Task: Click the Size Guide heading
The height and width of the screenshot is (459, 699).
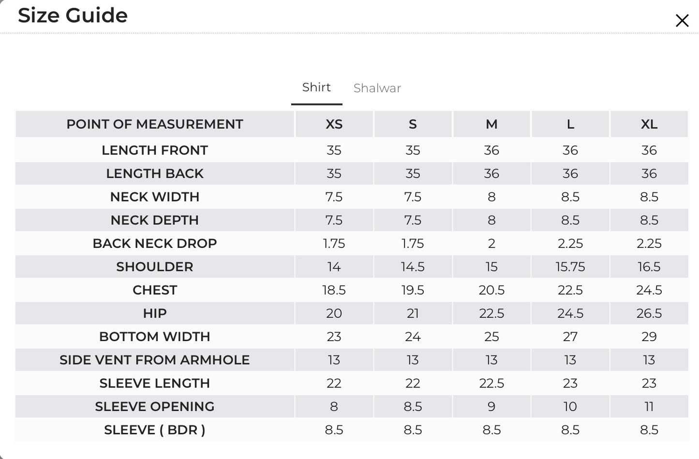Action: 73,15
